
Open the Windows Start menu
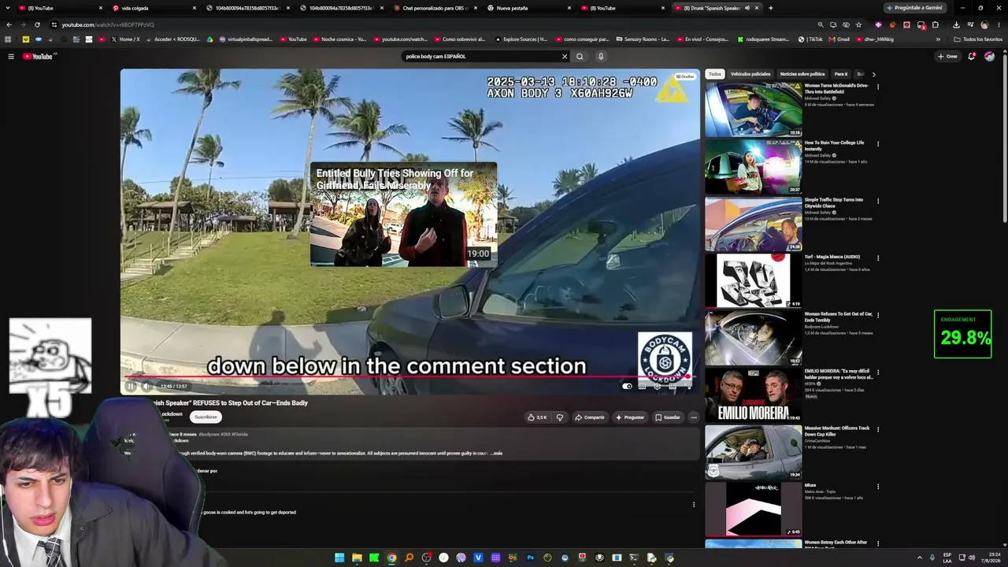pyautogui.click(x=339, y=558)
